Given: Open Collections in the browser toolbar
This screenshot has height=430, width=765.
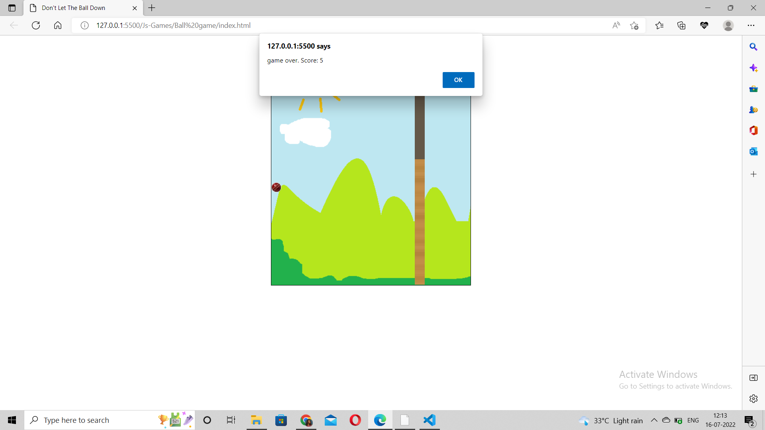Looking at the screenshot, I should [681, 25].
